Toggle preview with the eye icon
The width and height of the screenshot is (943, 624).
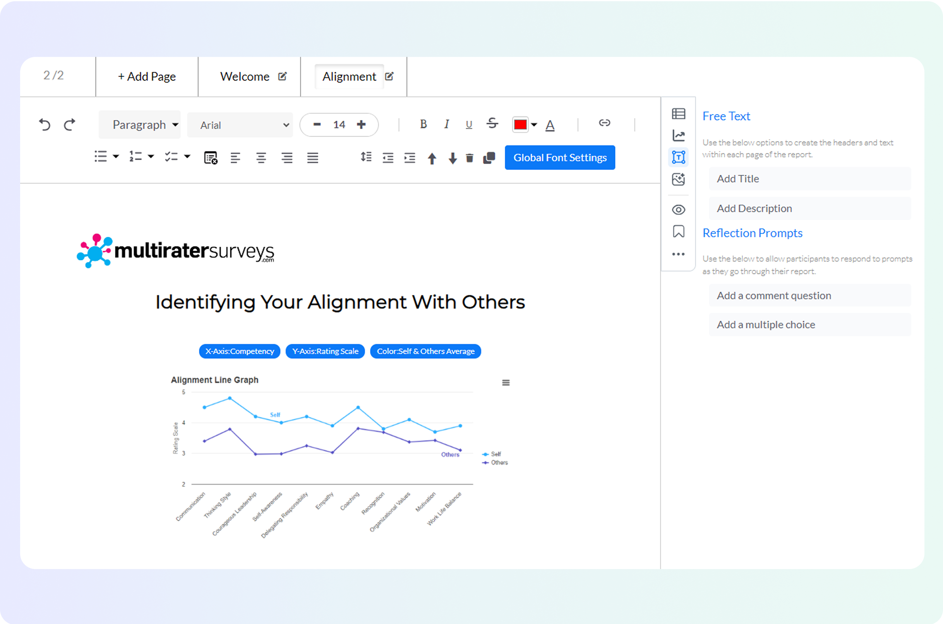tap(678, 210)
